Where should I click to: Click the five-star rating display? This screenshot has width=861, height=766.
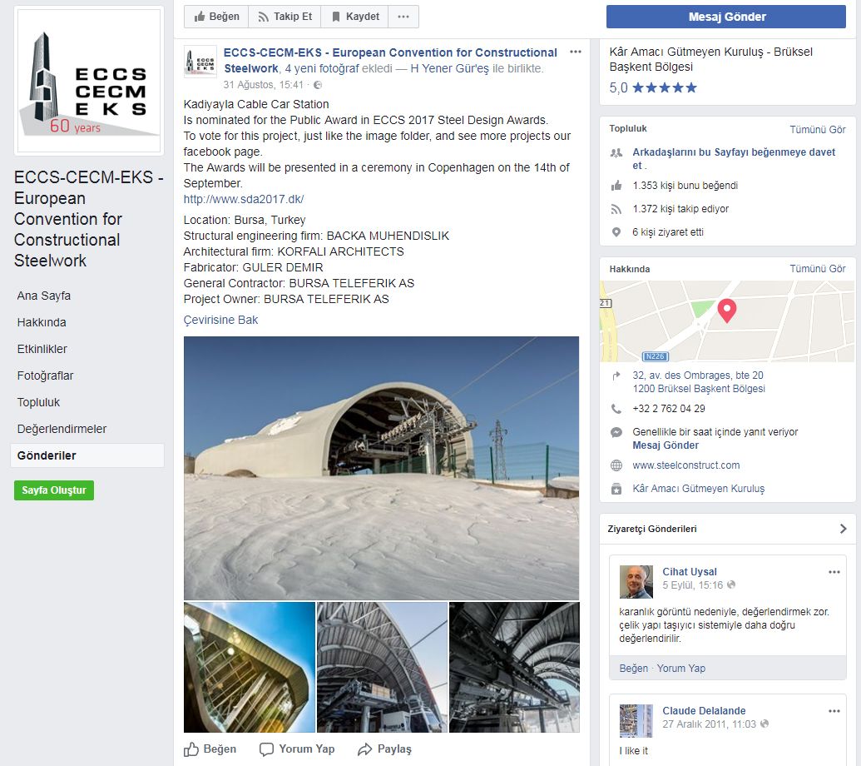click(664, 87)
